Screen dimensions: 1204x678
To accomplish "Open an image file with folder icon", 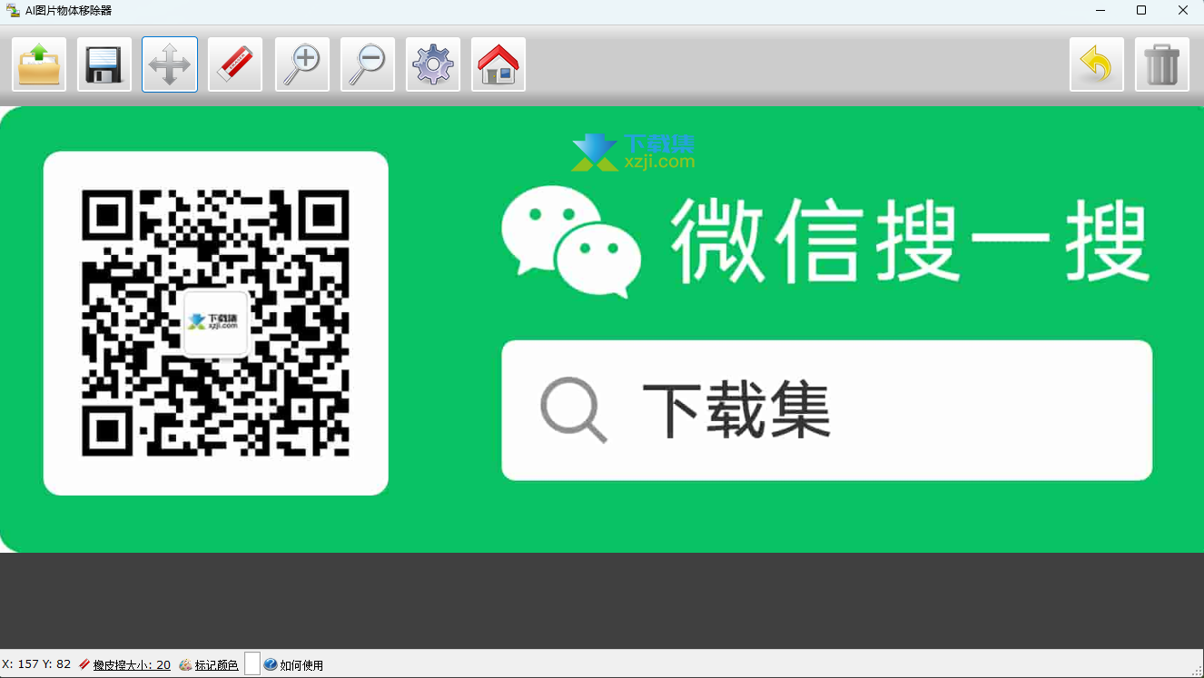I will [x=39, y=64].
